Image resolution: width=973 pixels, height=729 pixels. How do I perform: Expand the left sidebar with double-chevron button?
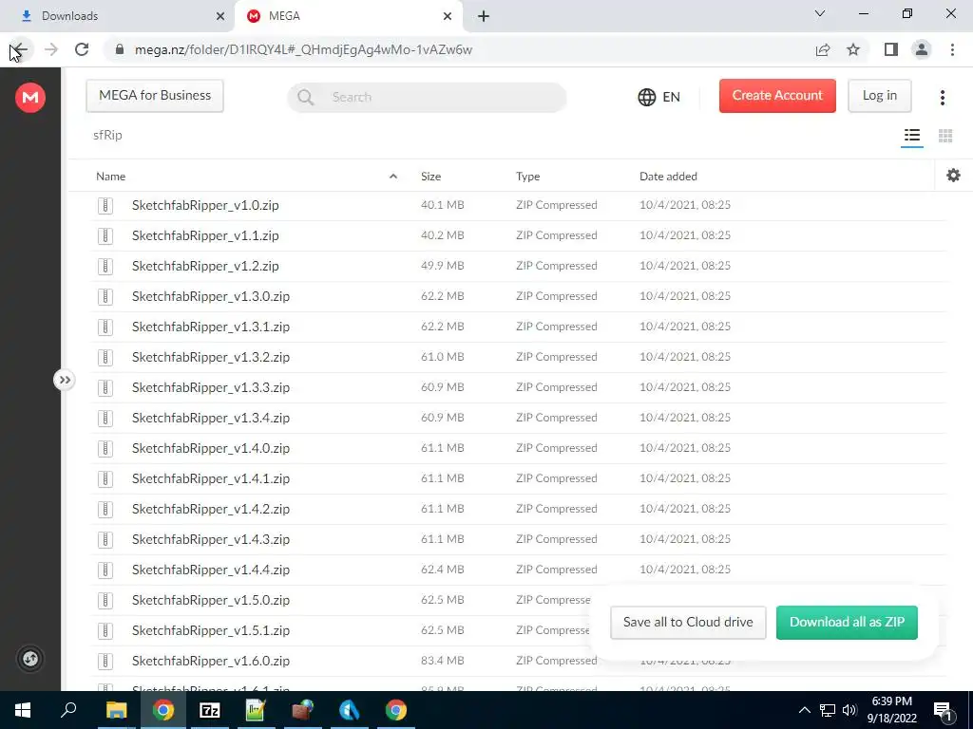[x=65, y=380]
